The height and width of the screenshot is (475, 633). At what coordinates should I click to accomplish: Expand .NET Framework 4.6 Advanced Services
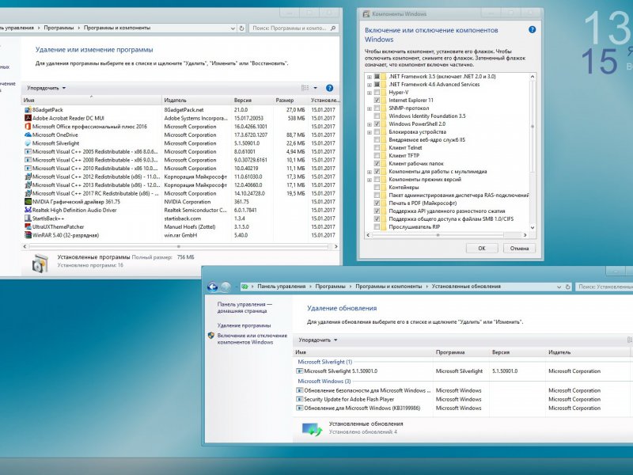click(370, 85)
